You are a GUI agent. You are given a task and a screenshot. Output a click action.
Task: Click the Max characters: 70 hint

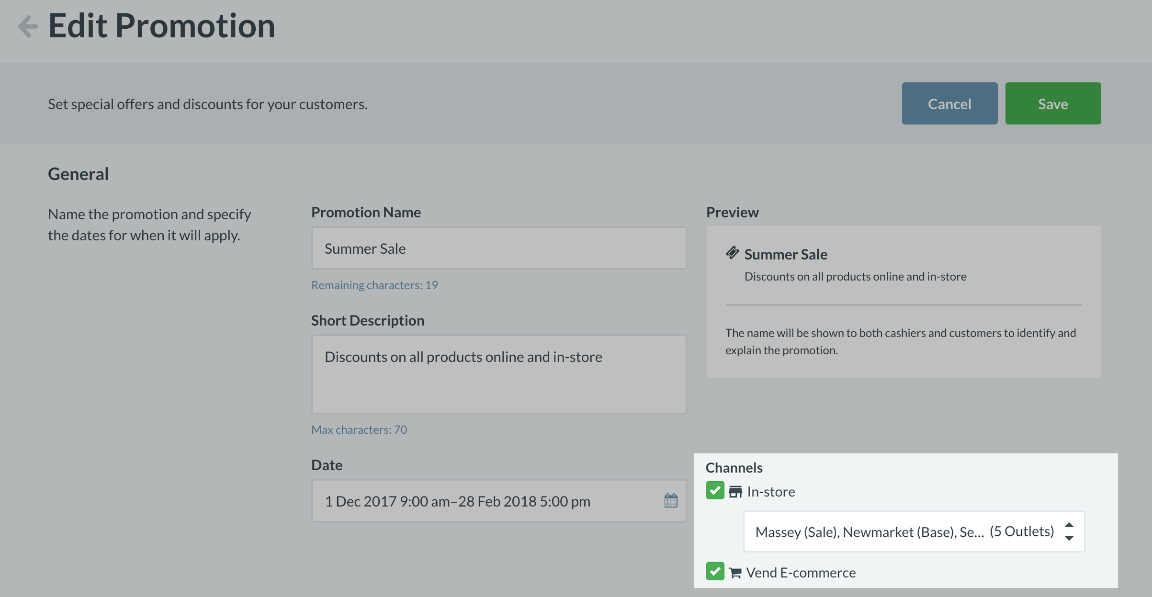(359, 429)
